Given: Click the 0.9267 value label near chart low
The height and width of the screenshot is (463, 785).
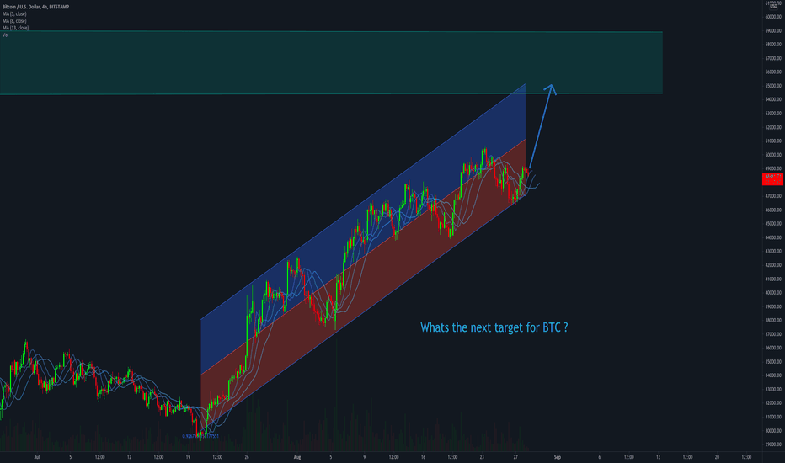Looking at the screenshot, I should (x=200, y=436).
